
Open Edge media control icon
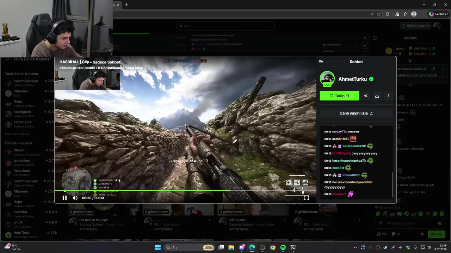[397, 14]
